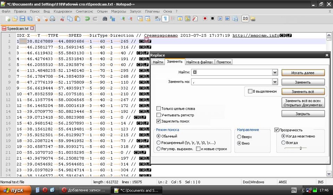Close the Speedcam.txt tab with red X
Image resolution: width=333 pixels, height=195 pixels.
32,28
